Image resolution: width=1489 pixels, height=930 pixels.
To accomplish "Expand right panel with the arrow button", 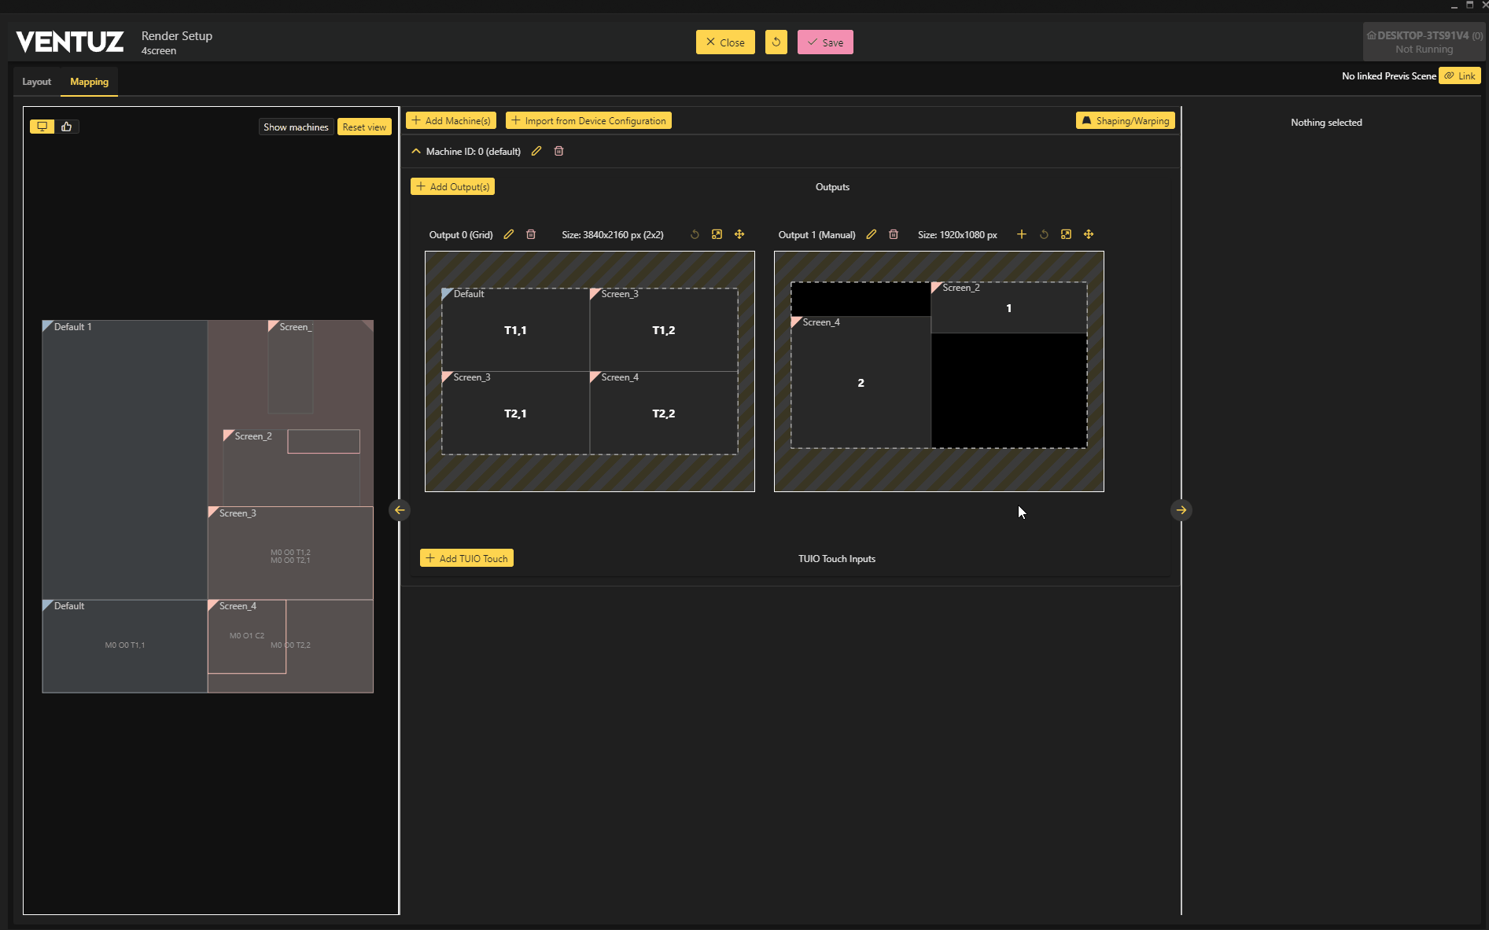I will pos(1181,510).
